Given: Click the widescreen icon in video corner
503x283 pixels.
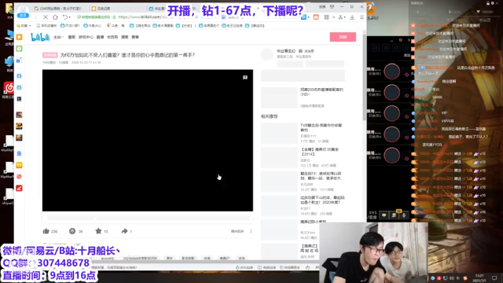Looking at the screenshot, I should click(245, 77).
